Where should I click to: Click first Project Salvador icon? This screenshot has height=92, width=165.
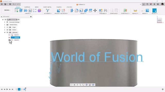tap(59, 10)
